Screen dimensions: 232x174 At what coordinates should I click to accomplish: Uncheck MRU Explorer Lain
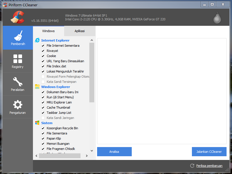tap(43, 102)
